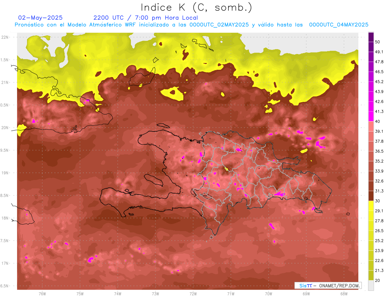Click the '32.6' color scale value
Image resolution: width=386 pixels, height=298 pixels.
[379, 181]
